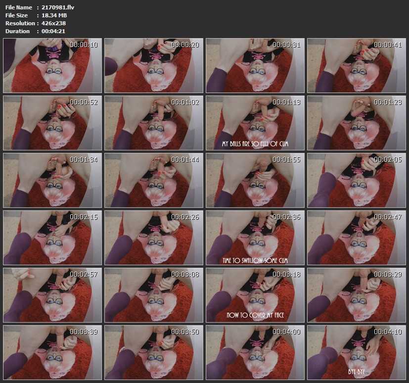This screenshot has height=383, width=409.
Task: Open the frame marked 00:02:26
Action: point(154,238)
